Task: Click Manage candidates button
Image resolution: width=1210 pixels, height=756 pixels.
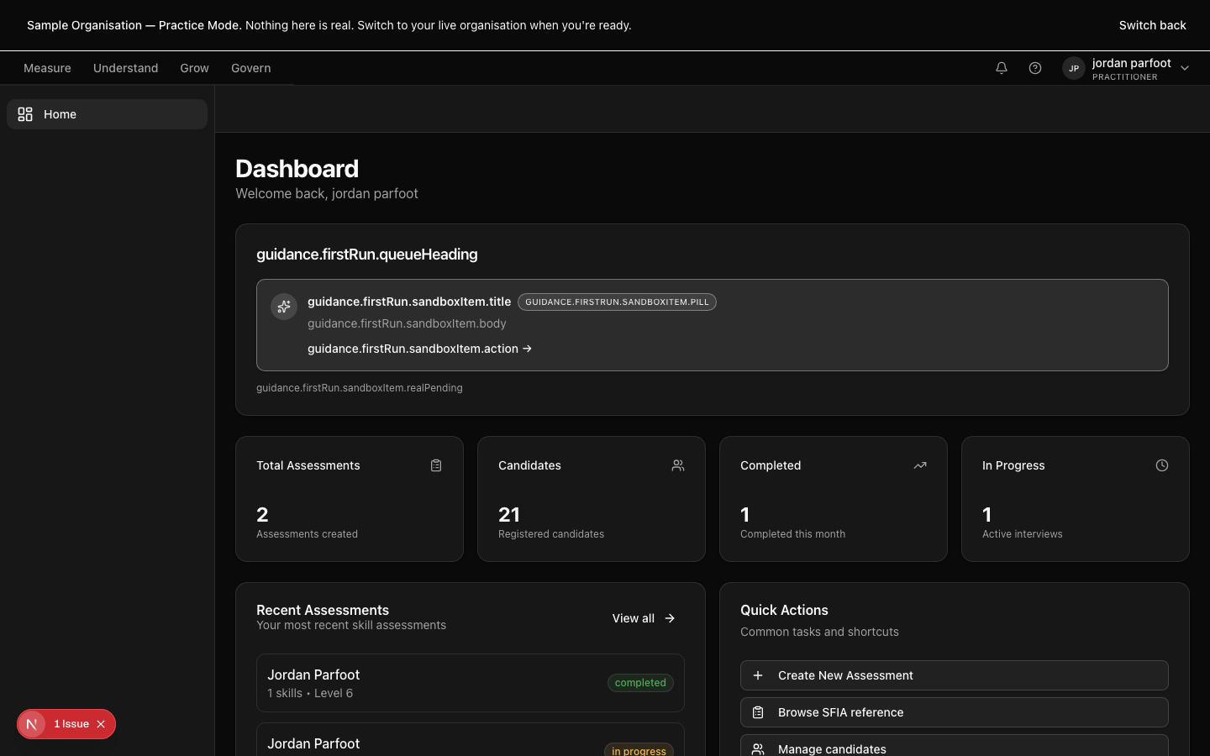Action: (955, 745)
